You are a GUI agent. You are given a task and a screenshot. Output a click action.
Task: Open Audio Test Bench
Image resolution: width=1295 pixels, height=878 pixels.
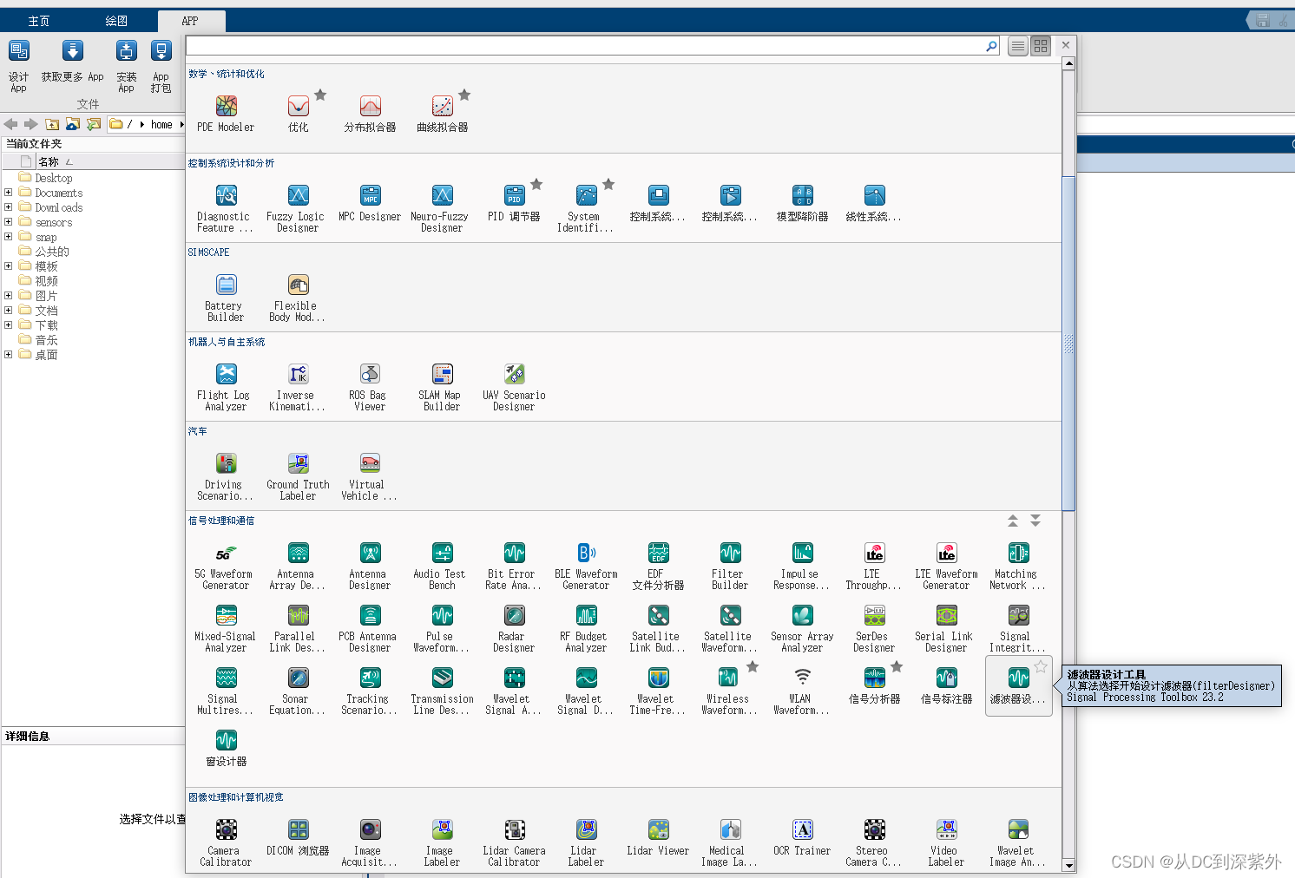[x=442, y=566]
